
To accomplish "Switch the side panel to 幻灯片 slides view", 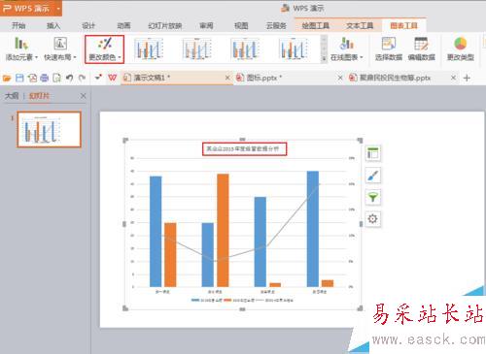I will 39,96.
